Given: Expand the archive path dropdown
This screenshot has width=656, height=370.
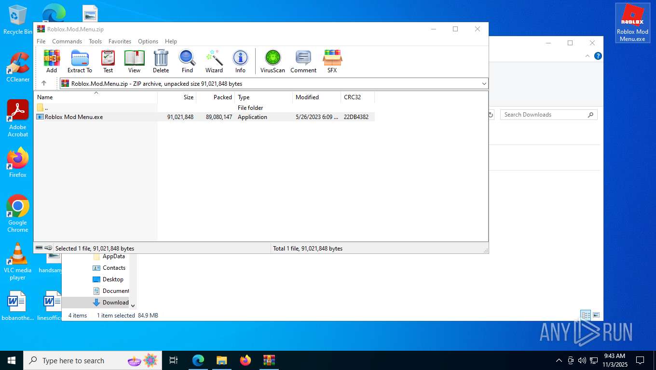Looking at the screenshot, I should pos(484,84).
